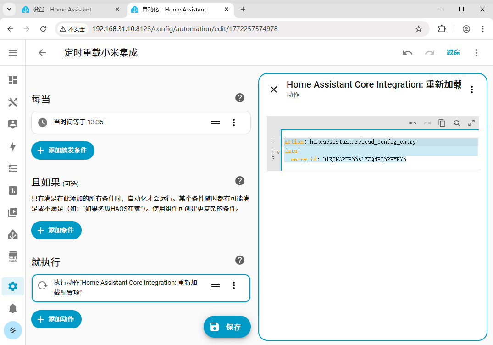This screenshot has width=493, height=345.
Task: Select the 执行动作 reload config entry action row
Action: point(141,289)
